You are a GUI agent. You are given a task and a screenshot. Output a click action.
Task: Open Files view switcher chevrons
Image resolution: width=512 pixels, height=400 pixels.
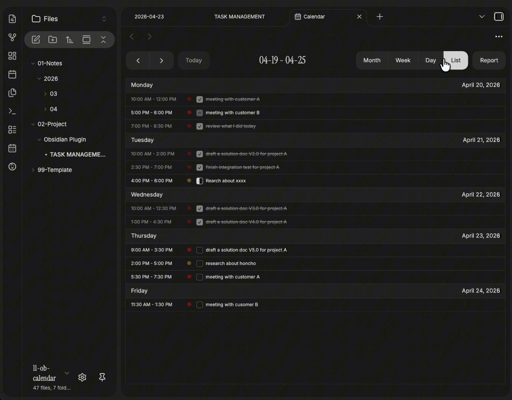[104, 19]
